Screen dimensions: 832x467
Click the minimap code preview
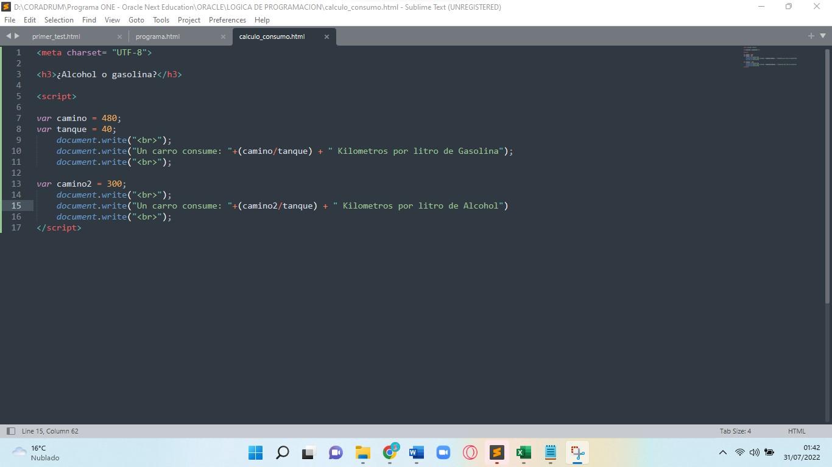tap(770, 57)
